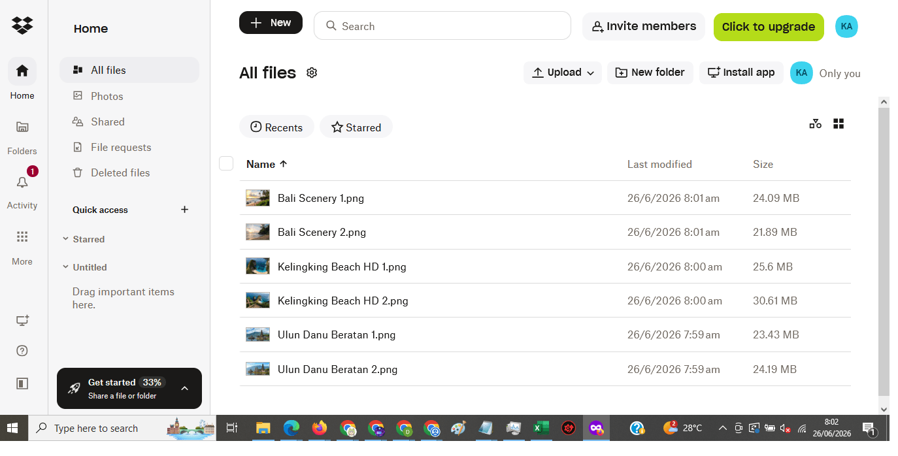This screenshot has width=898, height=456.
Task: Open All files settings gear
Action: (312, 73)
